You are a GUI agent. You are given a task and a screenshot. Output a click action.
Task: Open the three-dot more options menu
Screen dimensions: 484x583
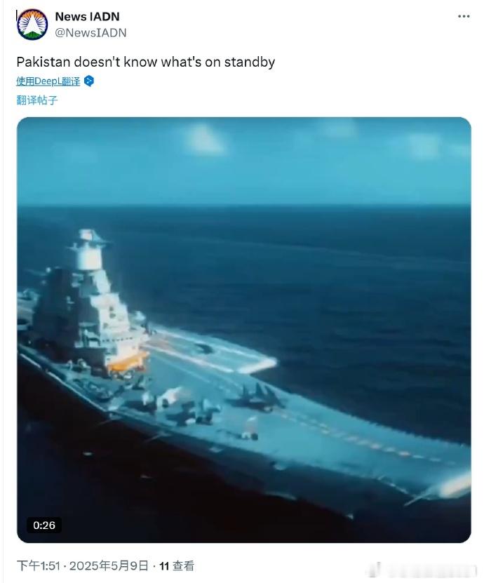464,16
